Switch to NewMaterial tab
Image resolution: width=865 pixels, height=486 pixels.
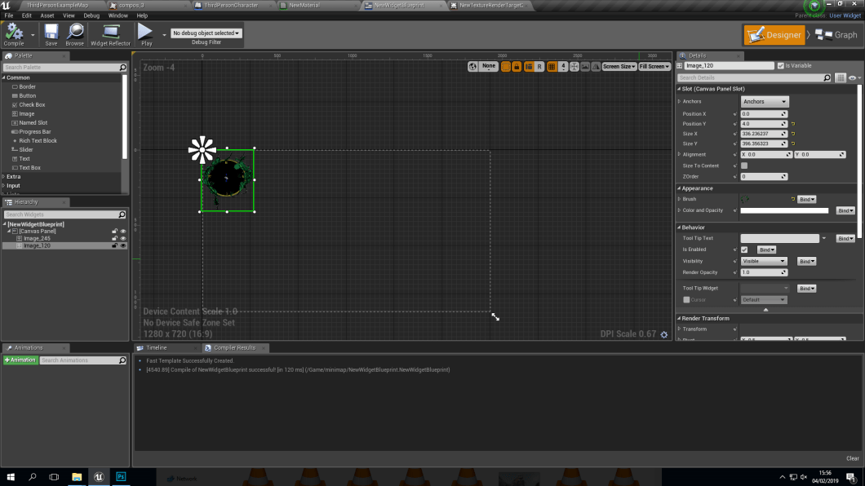(x=304, y=6)
